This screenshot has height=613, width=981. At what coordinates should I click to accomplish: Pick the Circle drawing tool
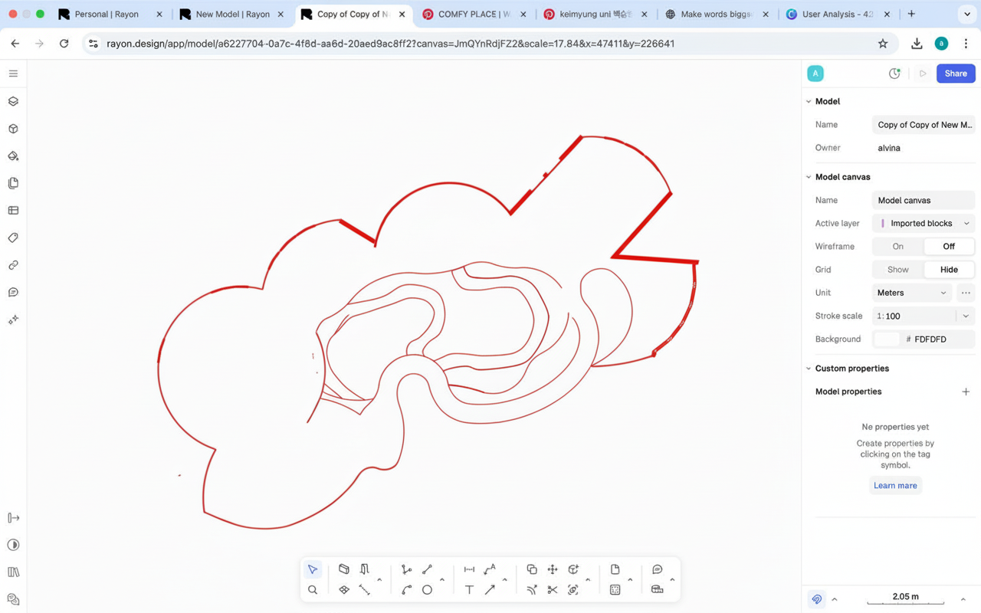pyautogui.click(x=427, y=590)
